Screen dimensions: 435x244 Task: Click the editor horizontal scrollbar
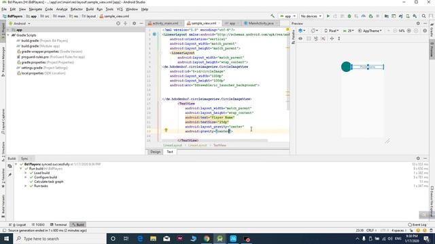point(215,140)
